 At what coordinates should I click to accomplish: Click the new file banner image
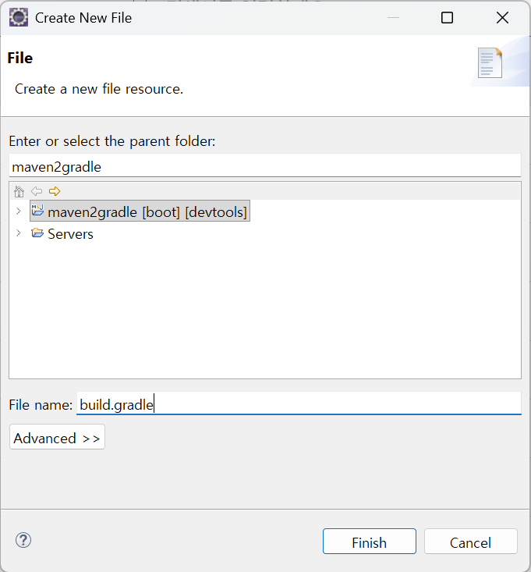[490, 65]
